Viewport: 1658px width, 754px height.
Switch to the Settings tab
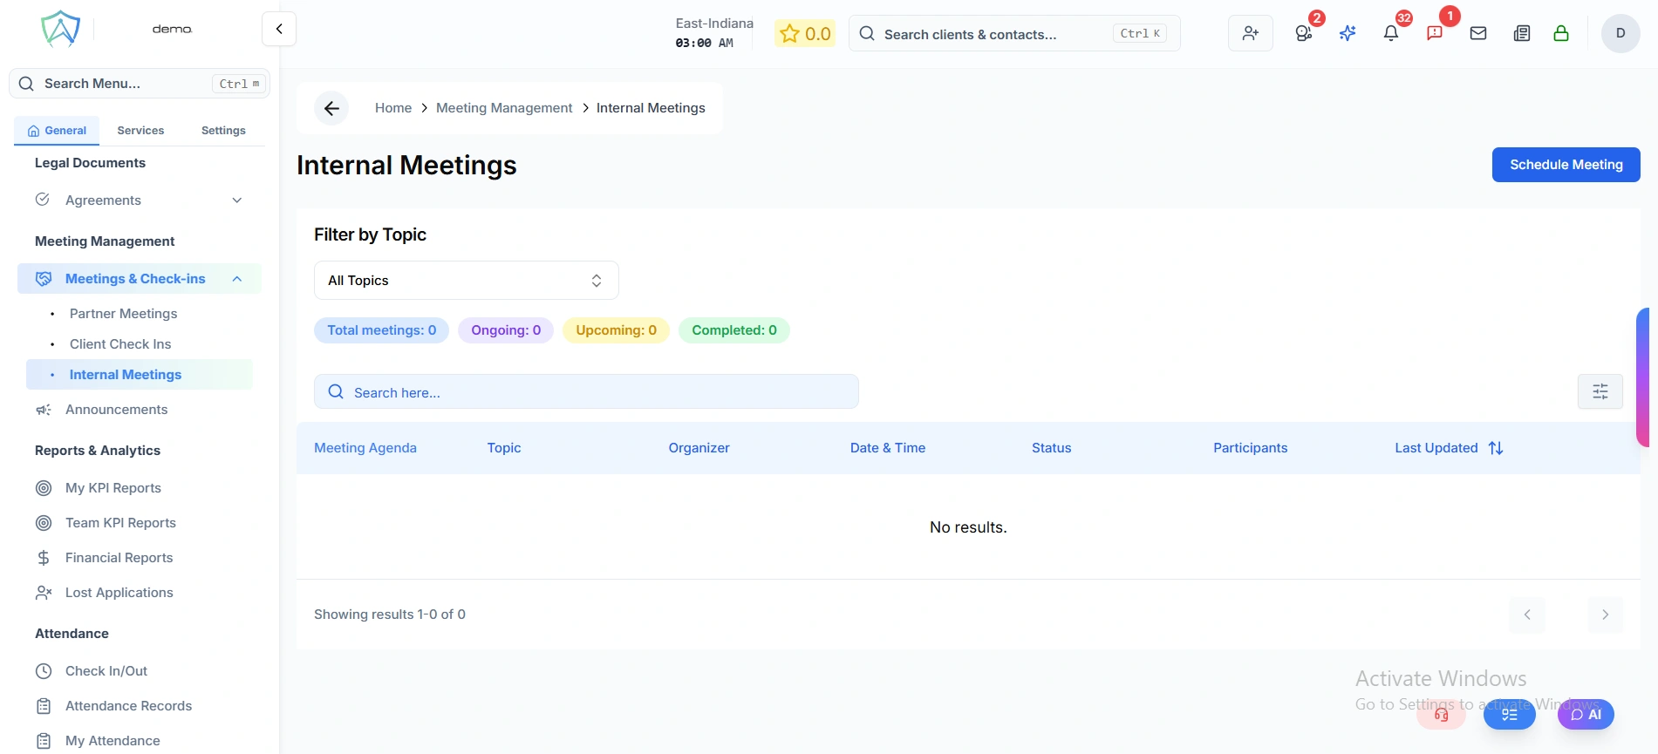click(223, 131)
